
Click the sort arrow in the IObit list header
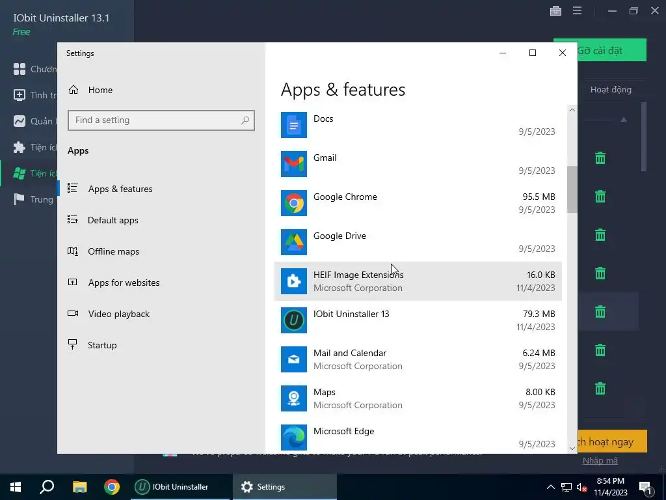pos(624,120)
